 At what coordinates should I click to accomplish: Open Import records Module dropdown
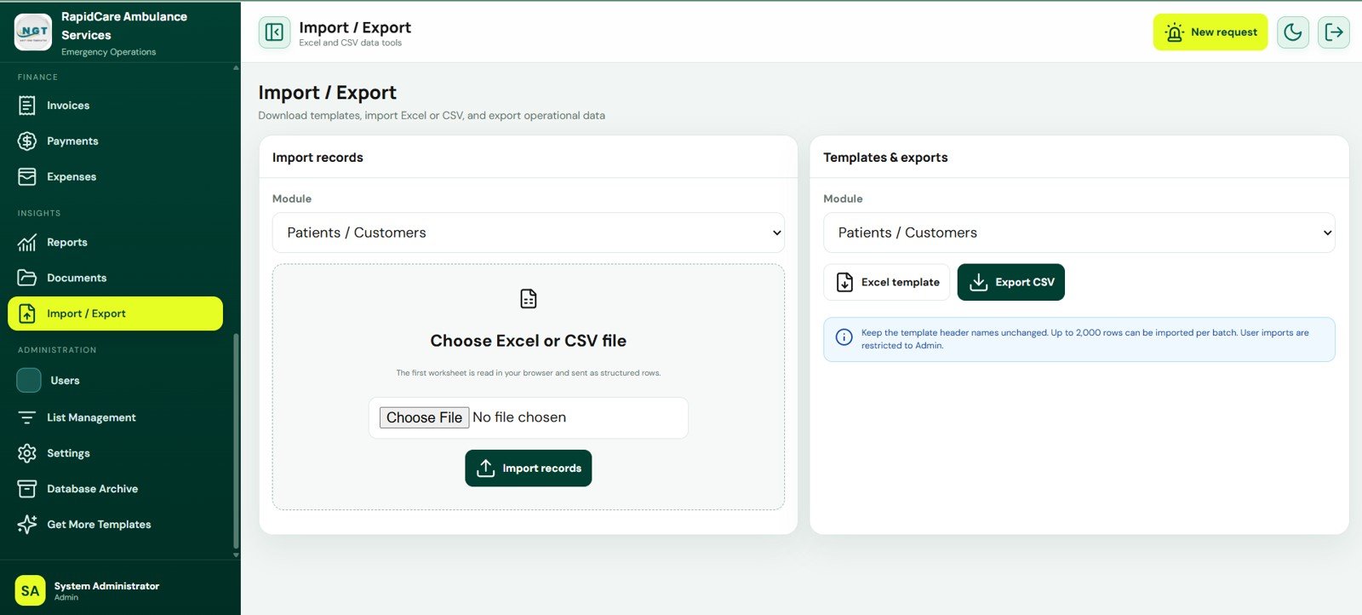click(x=528, y=233)
